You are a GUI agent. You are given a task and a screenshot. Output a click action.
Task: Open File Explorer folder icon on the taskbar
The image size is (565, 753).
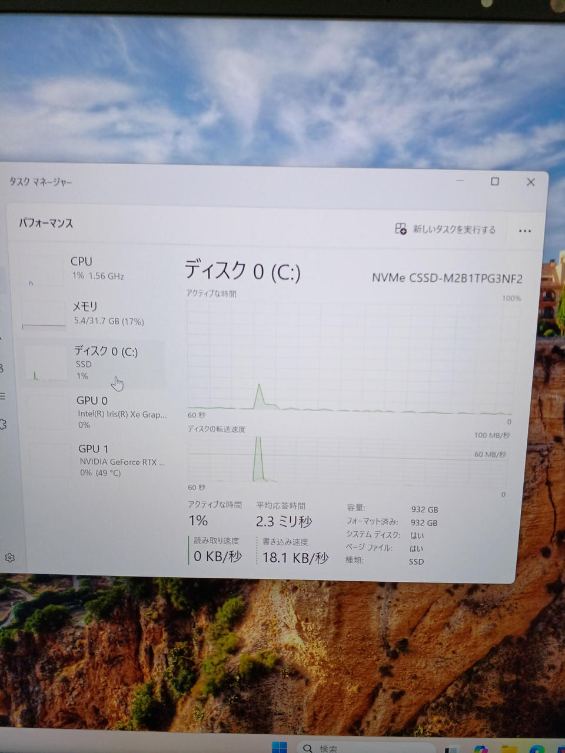pyautogui.click(x=509, y=749)
